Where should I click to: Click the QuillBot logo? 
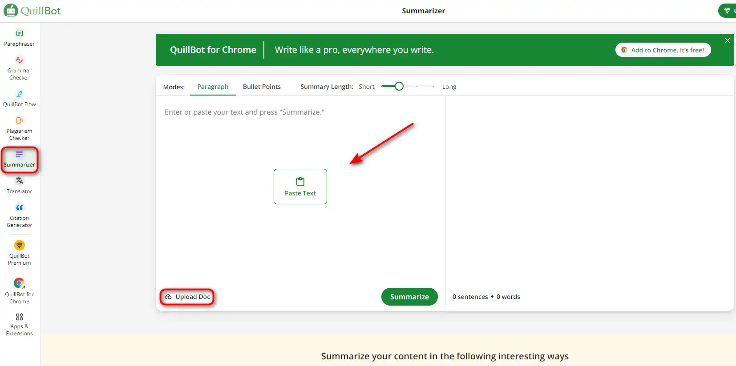(x=32, y=11)
